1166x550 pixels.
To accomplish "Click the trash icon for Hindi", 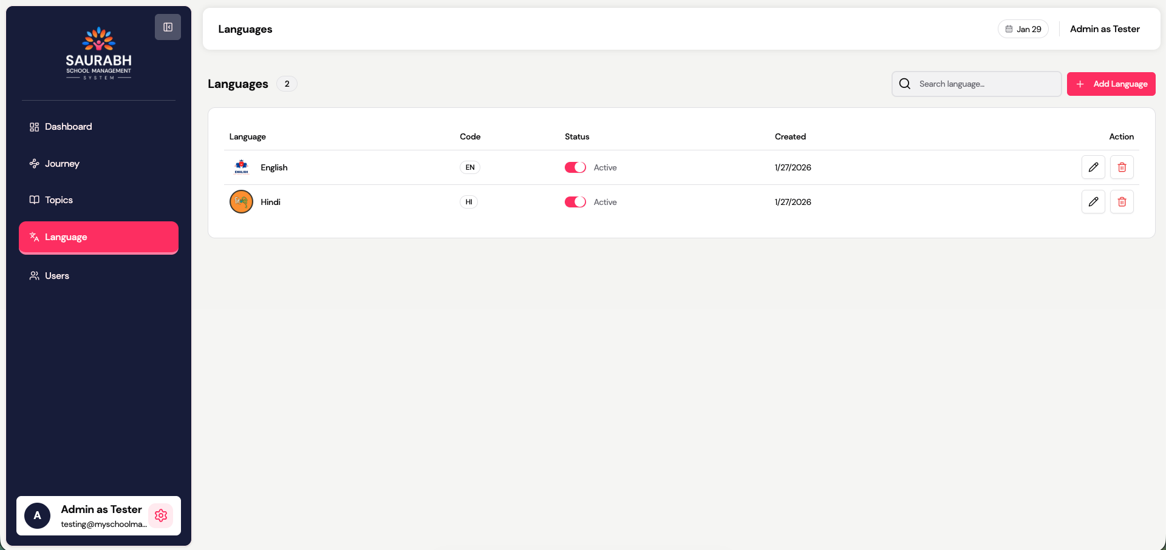I will click(1121, 202).
